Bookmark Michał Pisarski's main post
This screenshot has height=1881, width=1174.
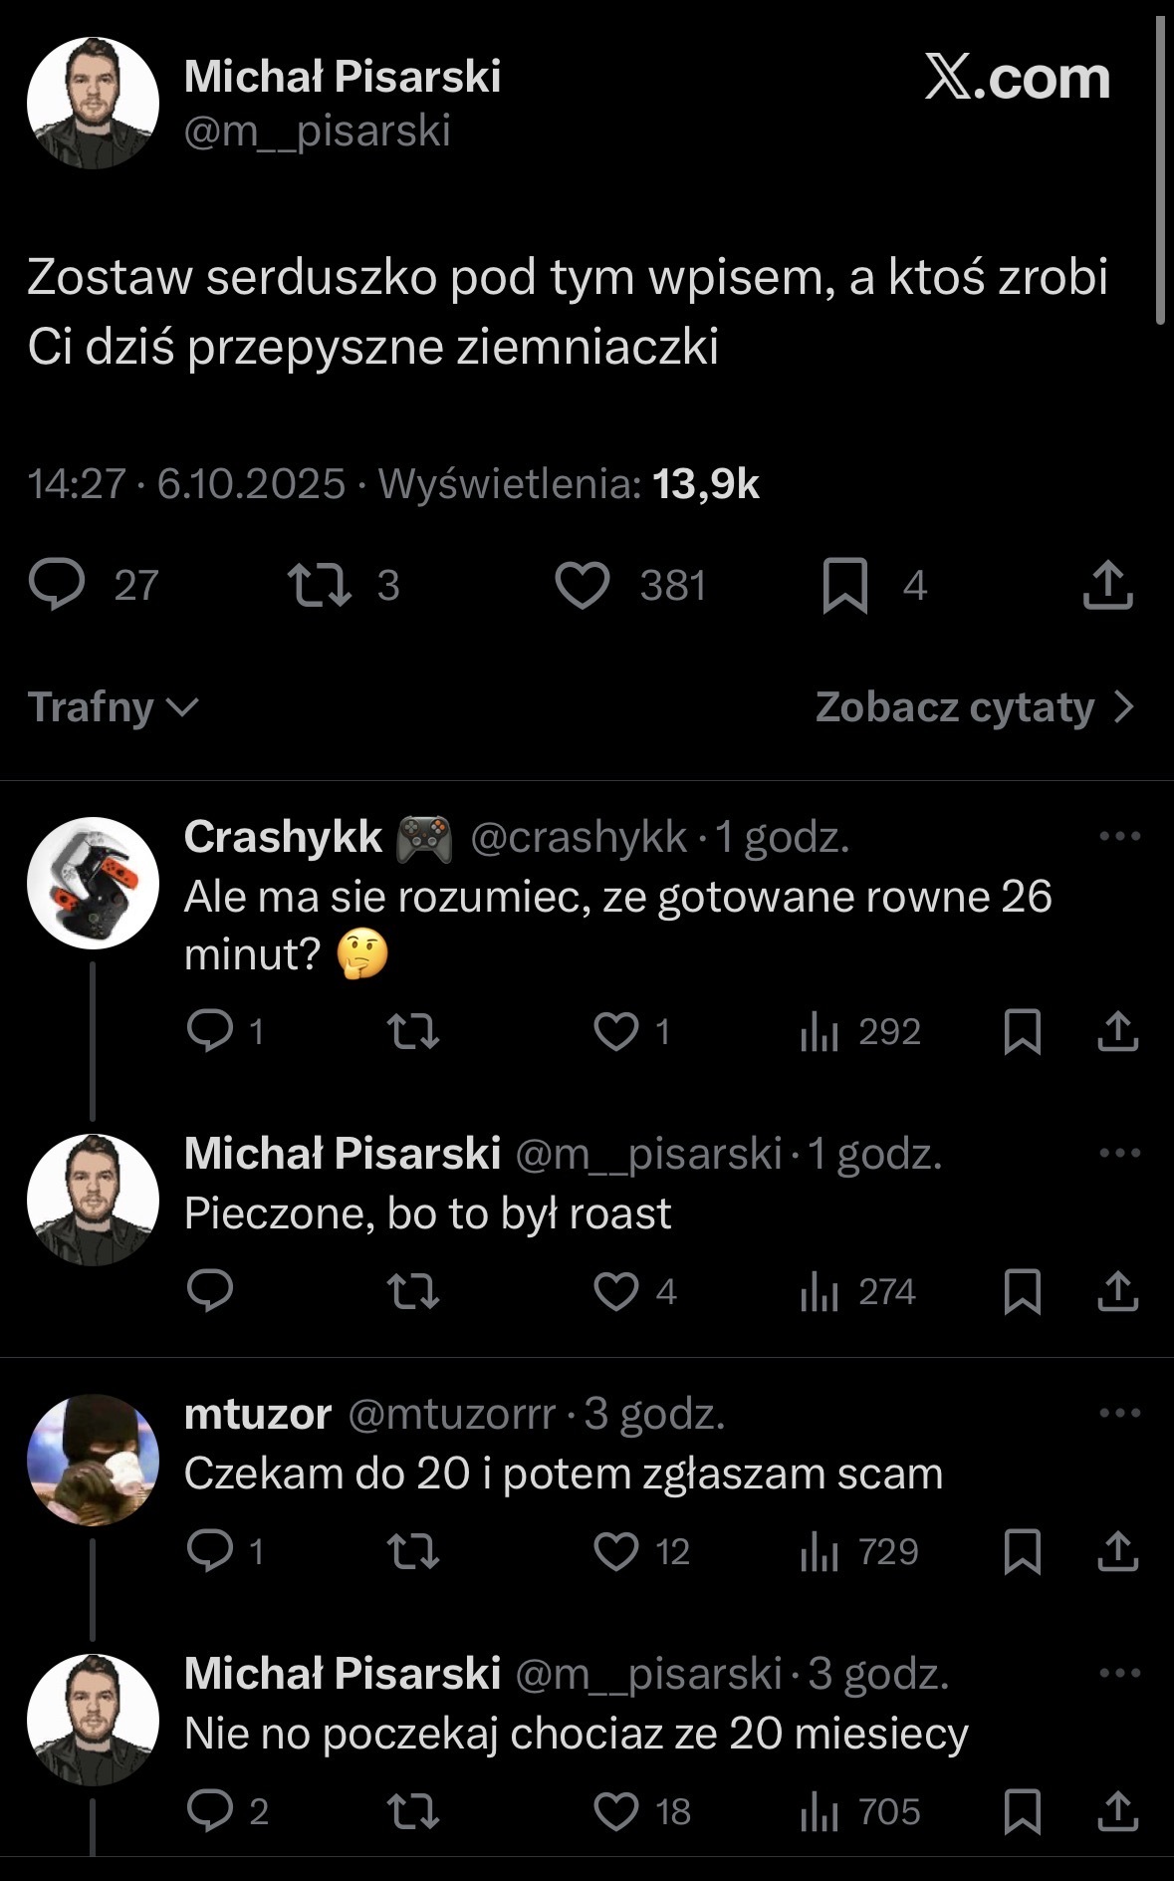click(845, 585)
